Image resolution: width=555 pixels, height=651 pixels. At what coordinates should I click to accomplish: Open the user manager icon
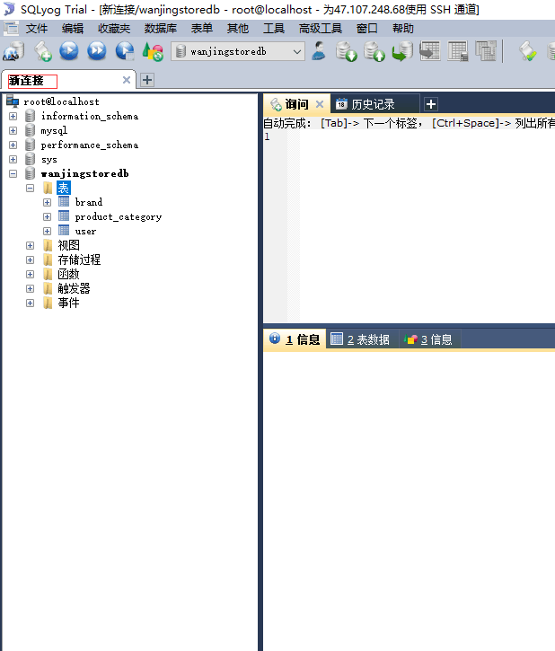coord(319,51)
